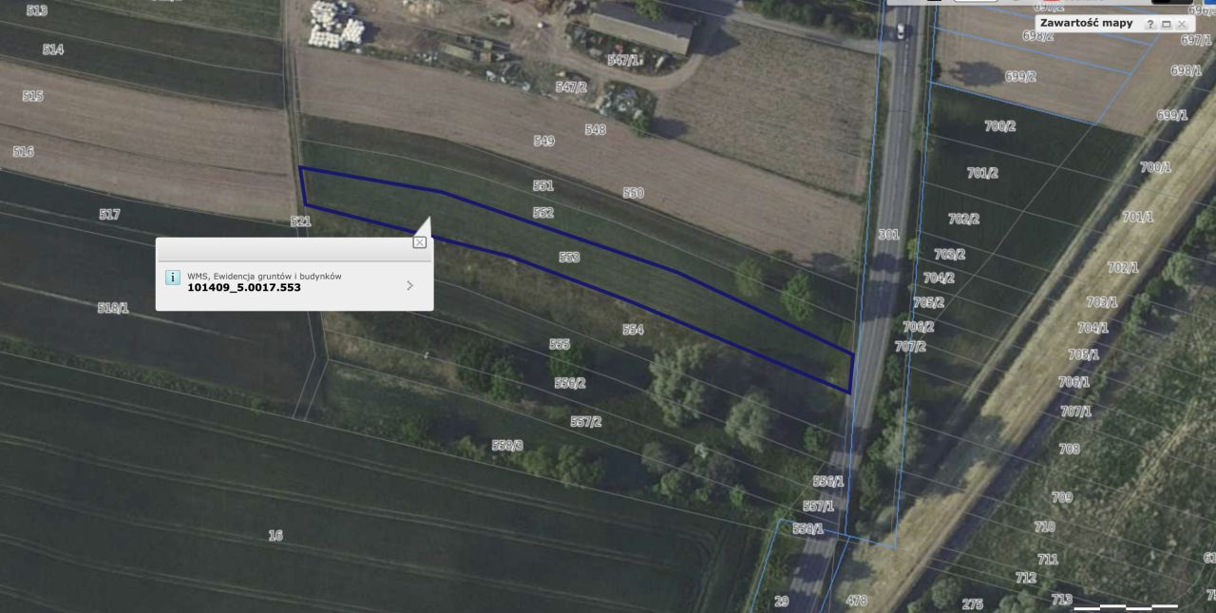Click the Zawartość mapy panel title
Image resolution: width=1216 pixels, height=613 pixels.
[1086, 24]
